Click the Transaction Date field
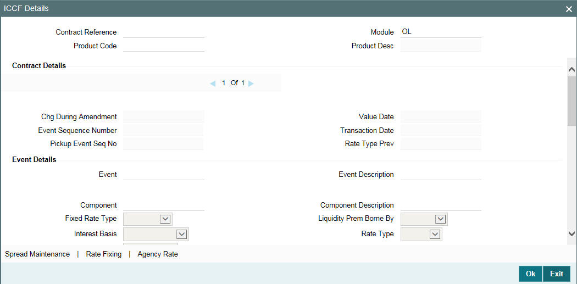Image resolution: width=577 pixels, height=284 pixels. tap(441, 130)
